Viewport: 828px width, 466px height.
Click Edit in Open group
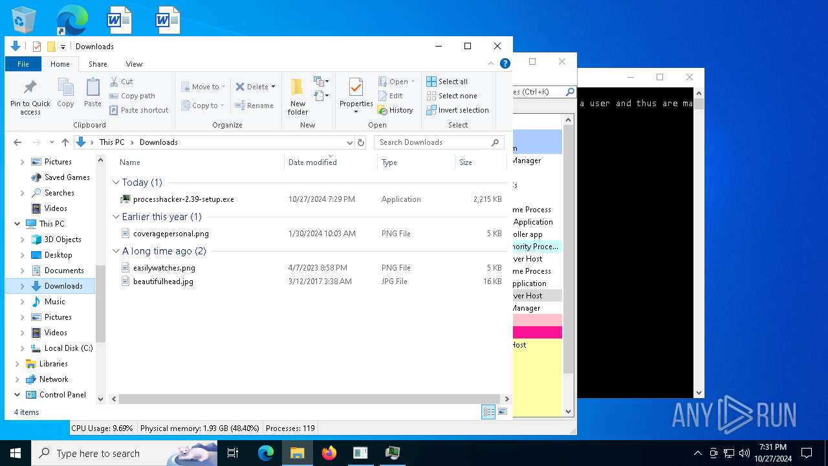point(390,96)
